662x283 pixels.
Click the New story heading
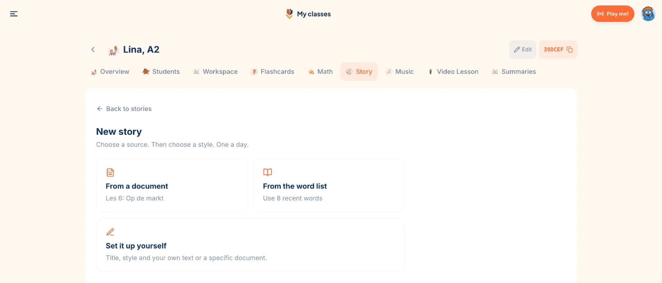tap(119, 132)
